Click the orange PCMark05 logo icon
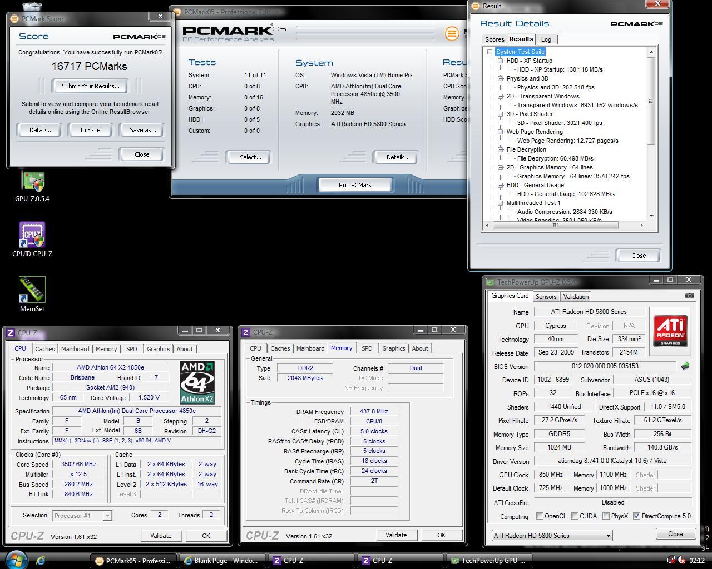 coord(452,33)
